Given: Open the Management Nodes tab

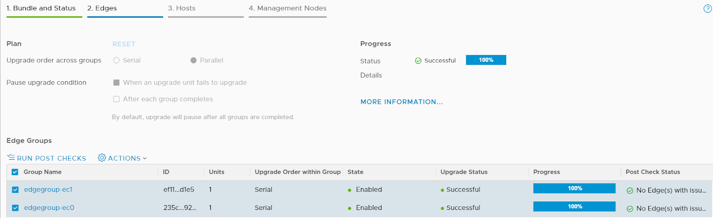Looking at the screenshot, I should pos(287,8).
